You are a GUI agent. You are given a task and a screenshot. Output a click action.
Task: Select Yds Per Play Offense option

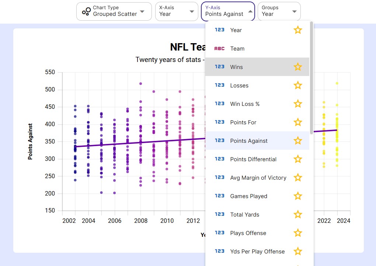pyautogui.click(x=257, y=252)
